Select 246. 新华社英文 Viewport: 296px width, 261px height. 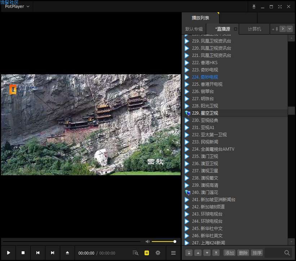[235, 235]
